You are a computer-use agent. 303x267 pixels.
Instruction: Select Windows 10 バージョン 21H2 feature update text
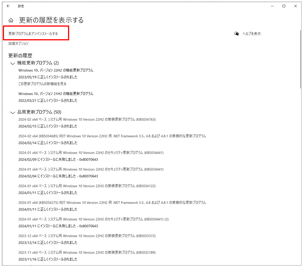[56, 94]
